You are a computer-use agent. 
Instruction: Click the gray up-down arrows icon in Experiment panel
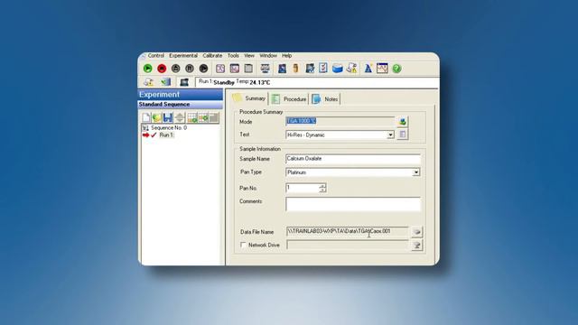180,117
